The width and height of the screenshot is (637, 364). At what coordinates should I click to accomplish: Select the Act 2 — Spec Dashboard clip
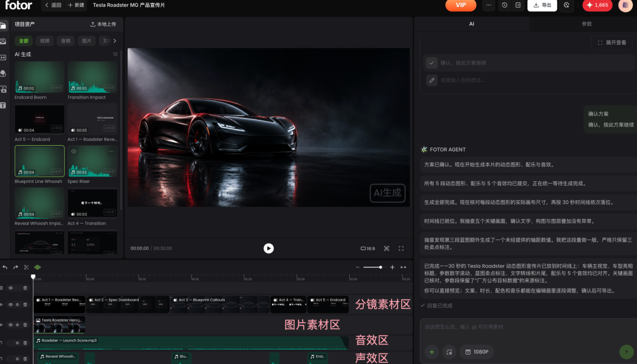point(127,304)
